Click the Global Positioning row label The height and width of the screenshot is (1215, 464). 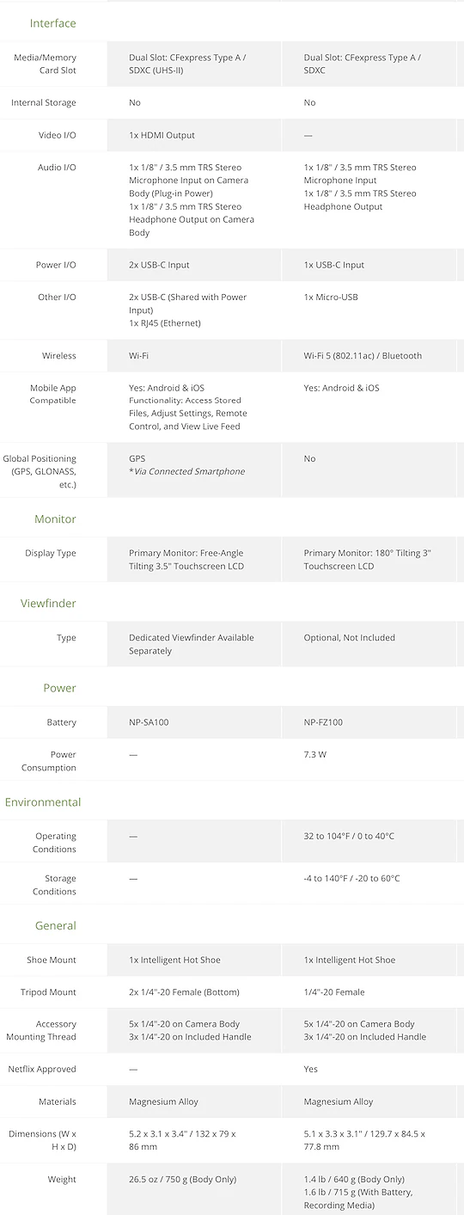[x=40, y=471]
